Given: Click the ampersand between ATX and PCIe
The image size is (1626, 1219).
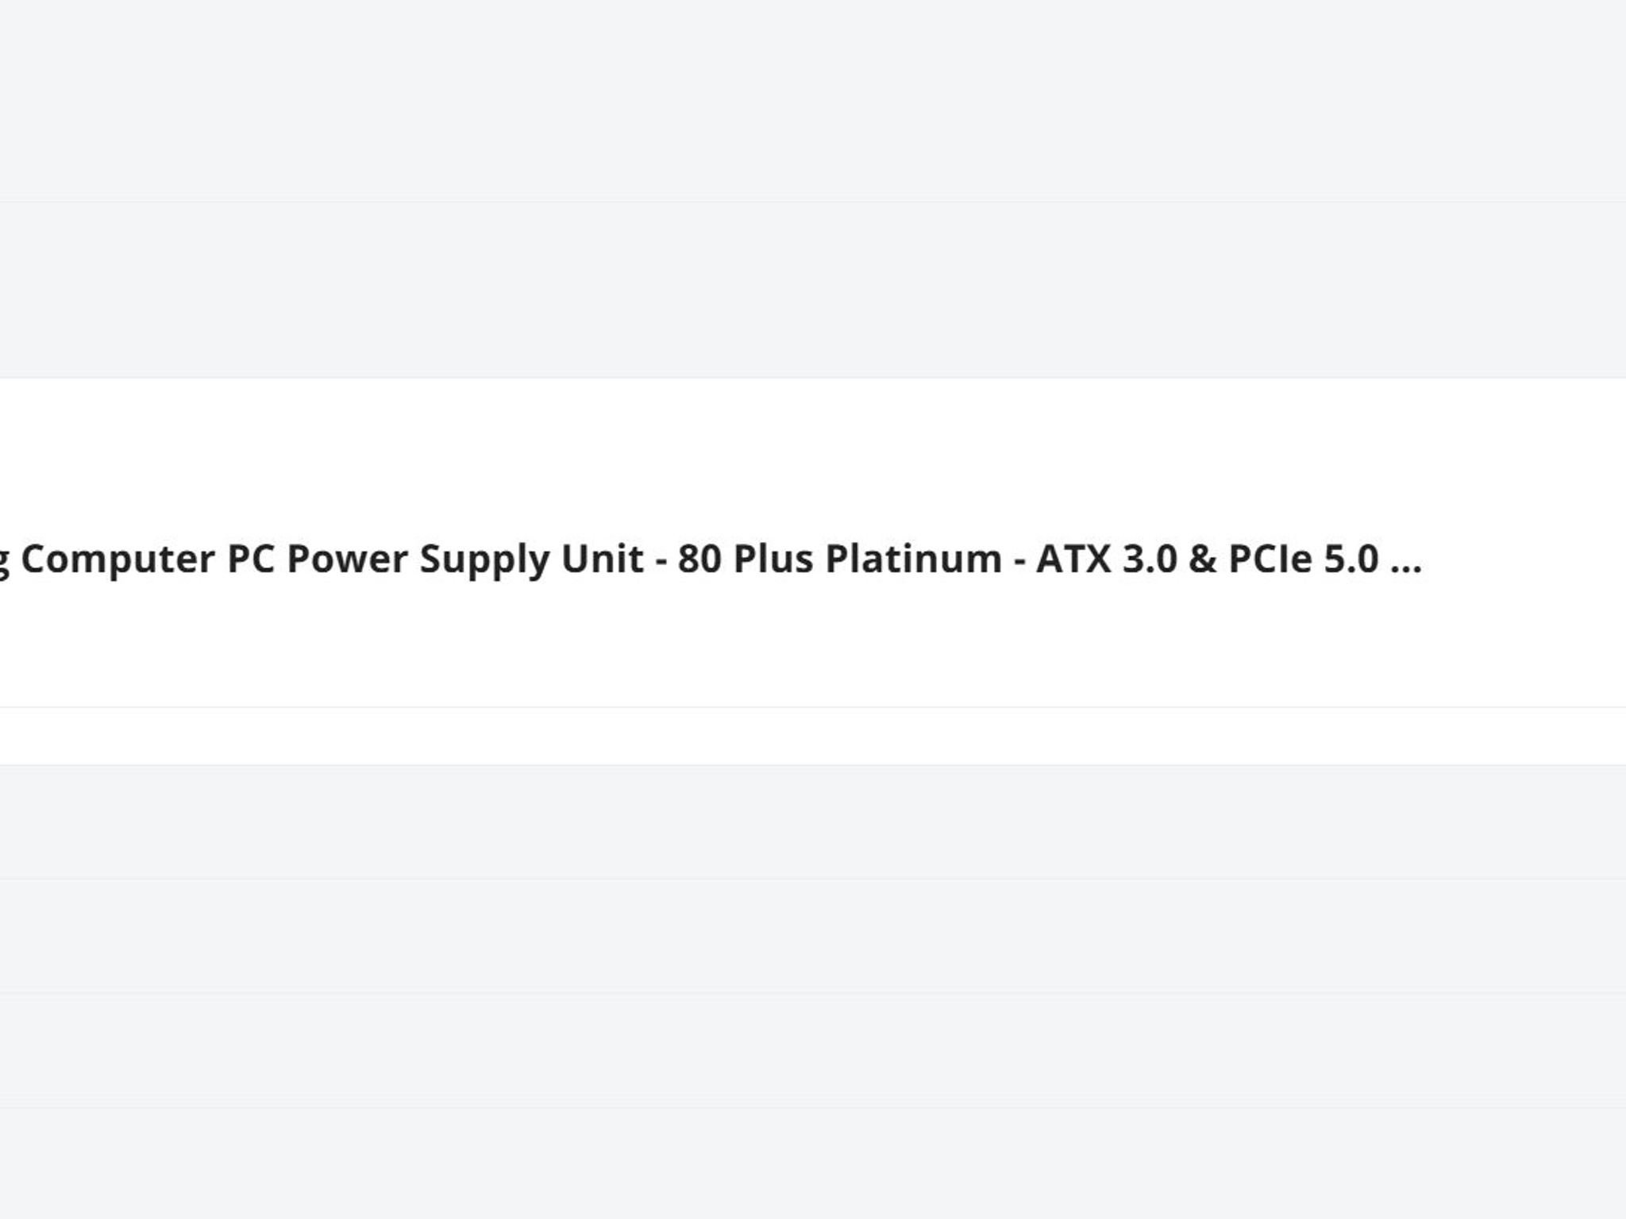Looking at the screenshot, I should [1202, 559].
